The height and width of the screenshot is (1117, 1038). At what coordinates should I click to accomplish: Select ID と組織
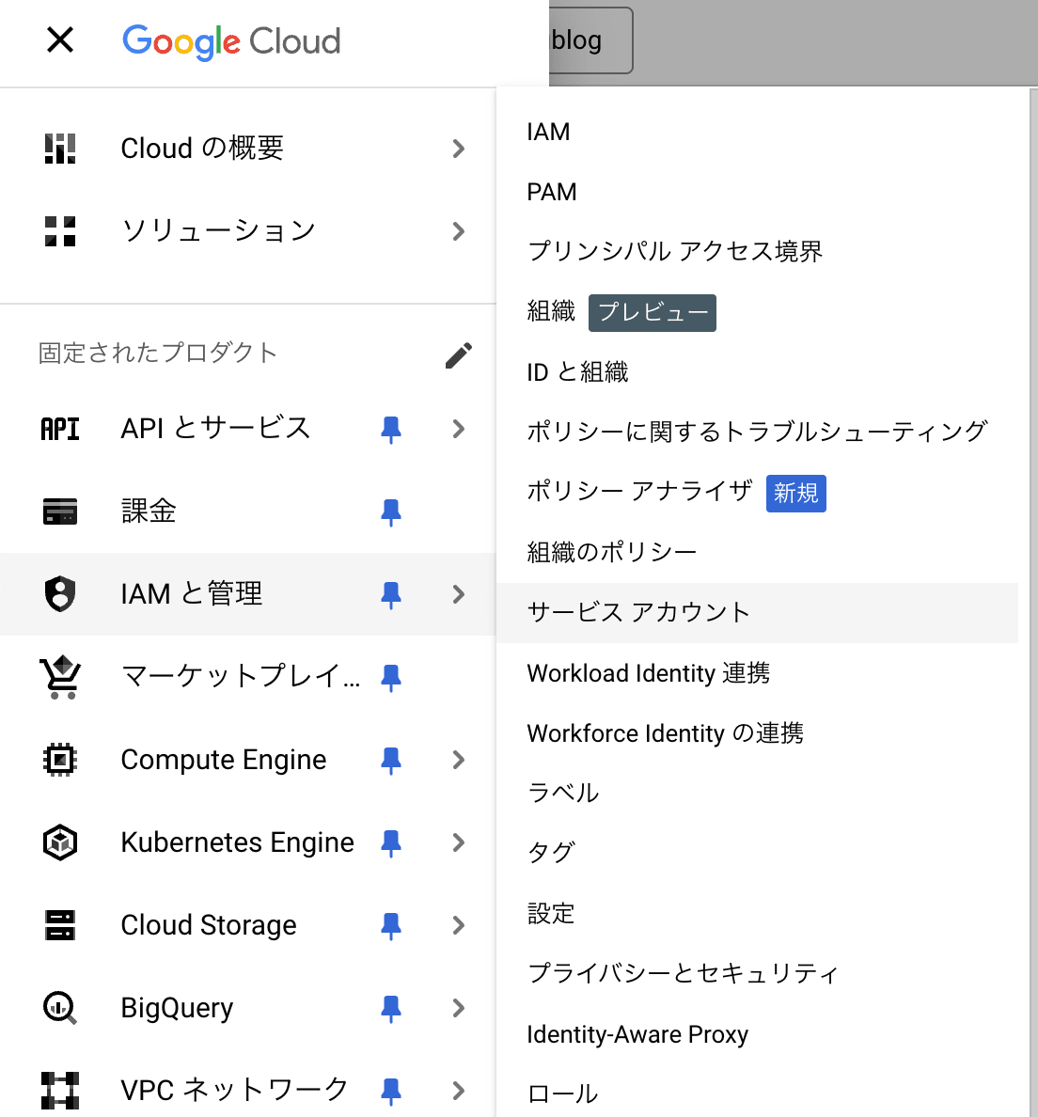point(757,371)
